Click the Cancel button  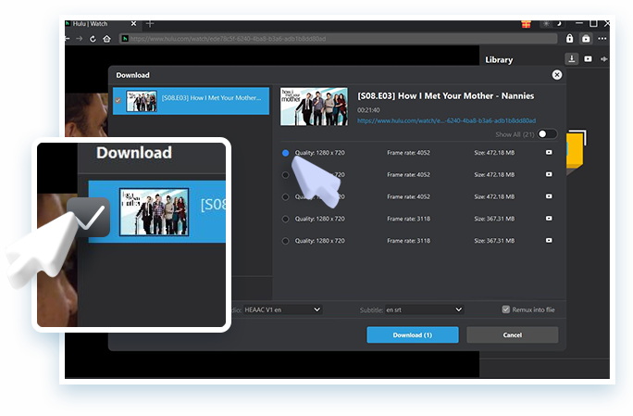(x=513, y=334)
